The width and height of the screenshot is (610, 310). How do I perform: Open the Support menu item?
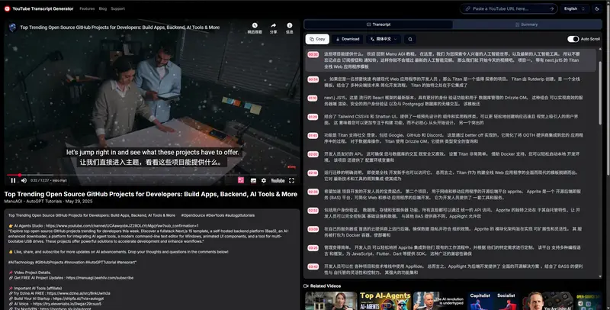[x=117, y=8]
